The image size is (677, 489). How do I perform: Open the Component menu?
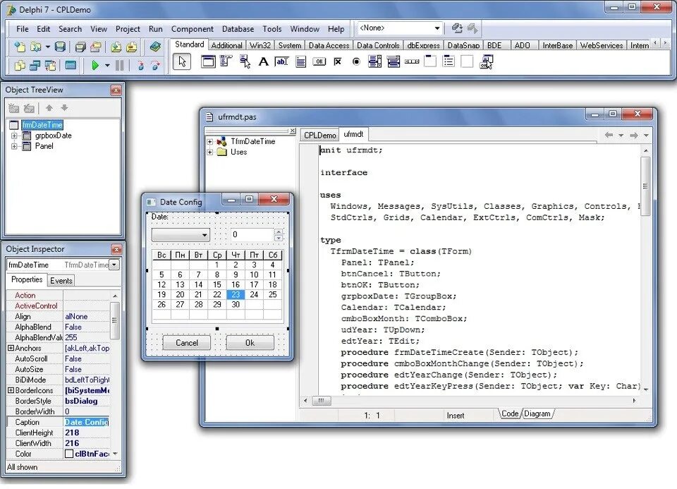click(192, 29)
